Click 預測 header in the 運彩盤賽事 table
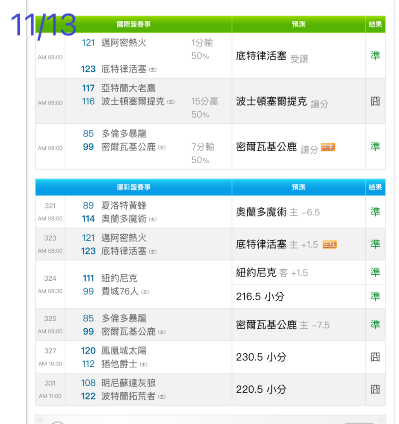Image resolution: width=399 pixels, height=424 pixels. point(299,187)
